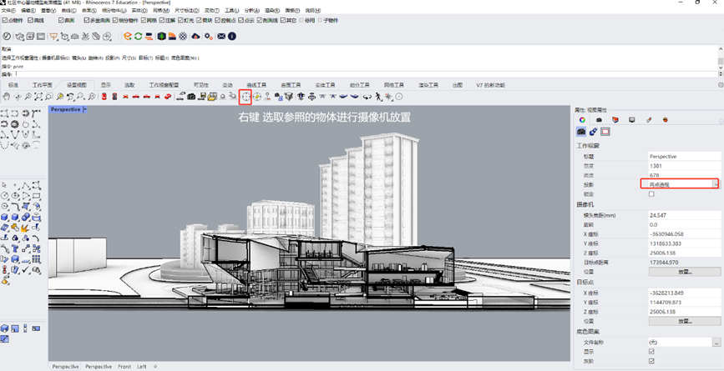724x371 pixels.
Task: Click the Zoom Extents toolbar icon
Action: (x=38, y=97)
